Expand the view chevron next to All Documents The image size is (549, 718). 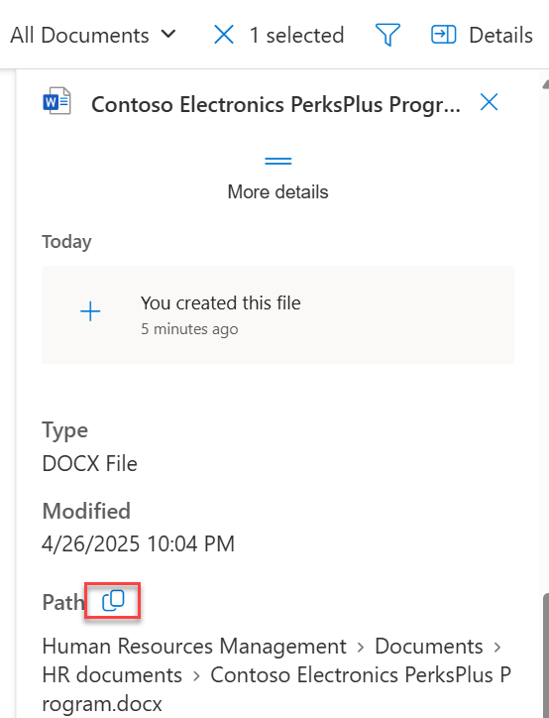(x=168, y=35)
